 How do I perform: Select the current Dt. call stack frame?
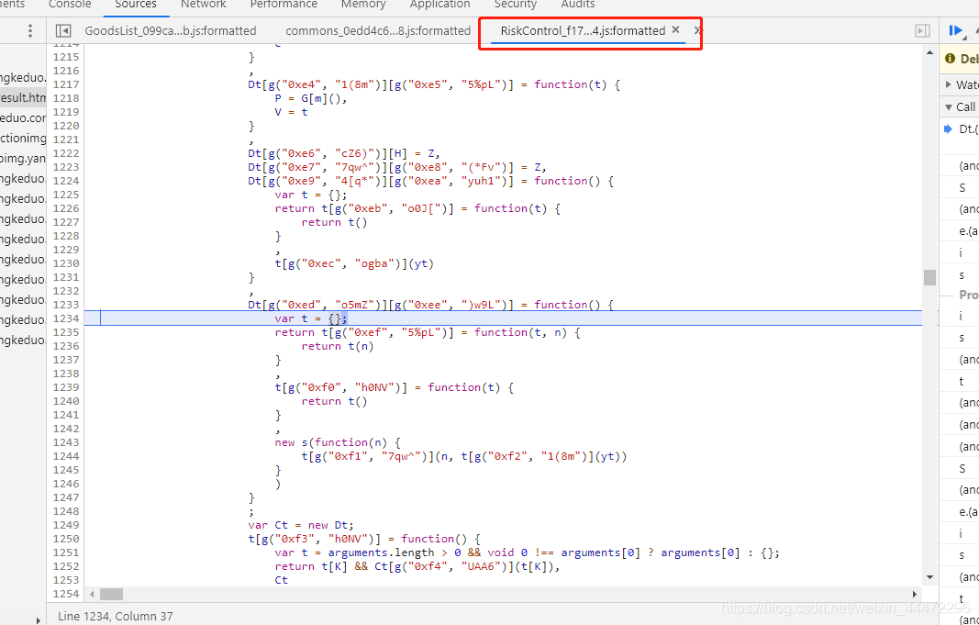(962, 129)
